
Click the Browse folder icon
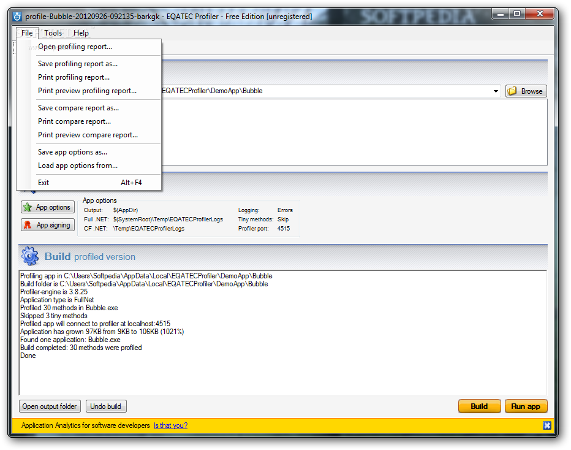coord(512,91)
